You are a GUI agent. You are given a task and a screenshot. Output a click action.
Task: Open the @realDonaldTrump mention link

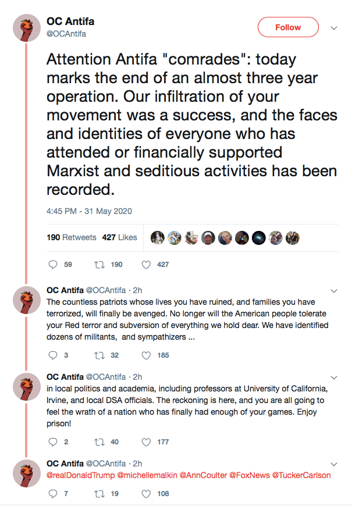tap(80, 475)
